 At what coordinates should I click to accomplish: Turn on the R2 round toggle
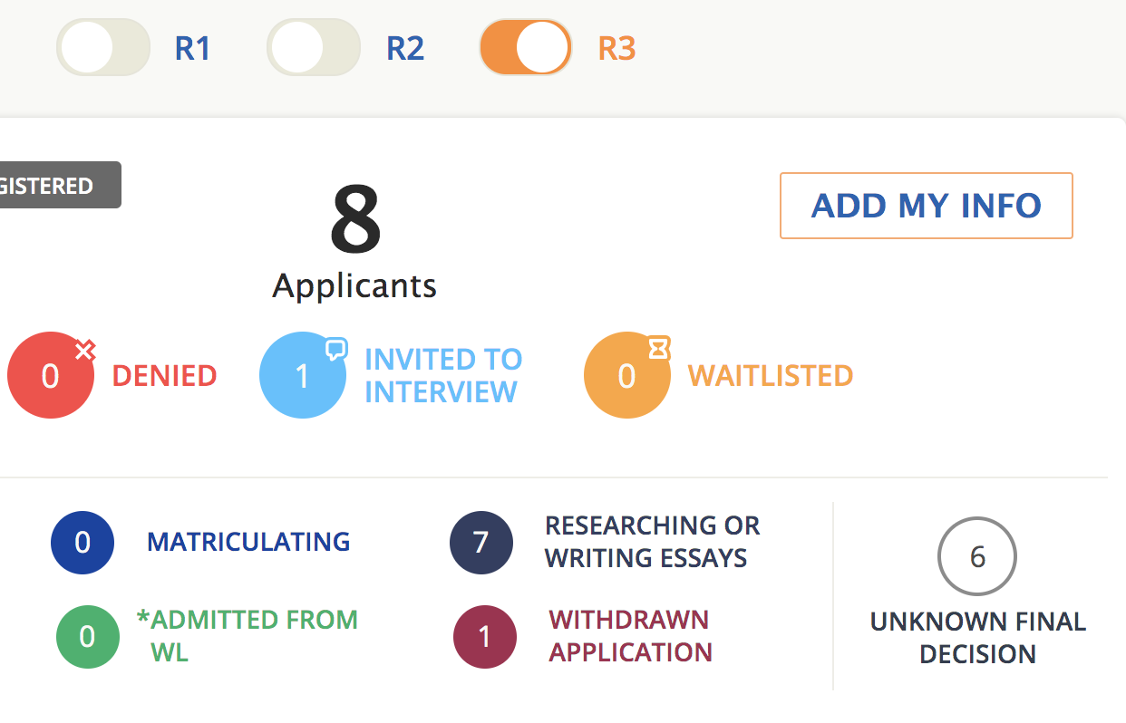[314, 47]
